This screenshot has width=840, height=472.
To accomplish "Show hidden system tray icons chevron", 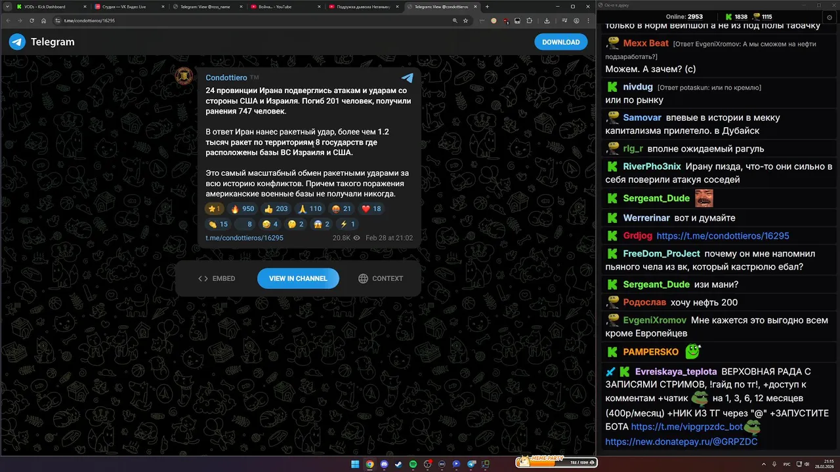I will click(764, 463).
